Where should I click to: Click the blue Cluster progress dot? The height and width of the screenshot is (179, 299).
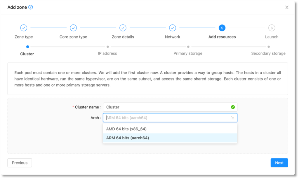pyautogui.click(x=27, y=46)
